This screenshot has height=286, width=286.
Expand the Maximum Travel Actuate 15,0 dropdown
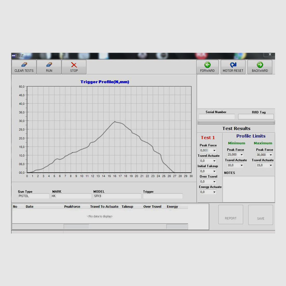(271, 165)
